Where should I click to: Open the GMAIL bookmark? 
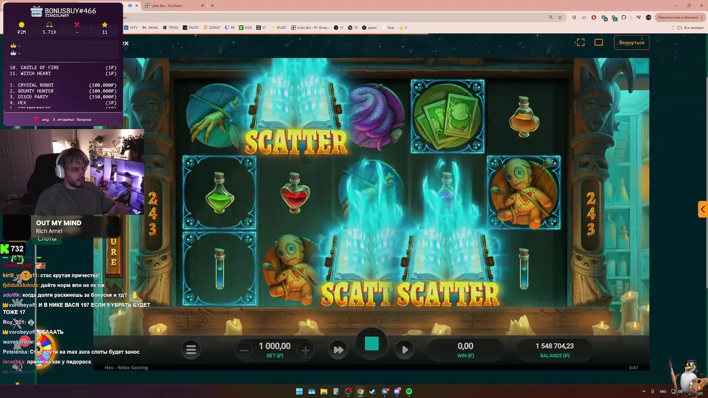click(x=150, y=27)
